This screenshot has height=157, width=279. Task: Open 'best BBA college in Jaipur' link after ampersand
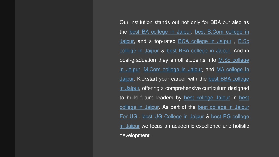(199, 51)
